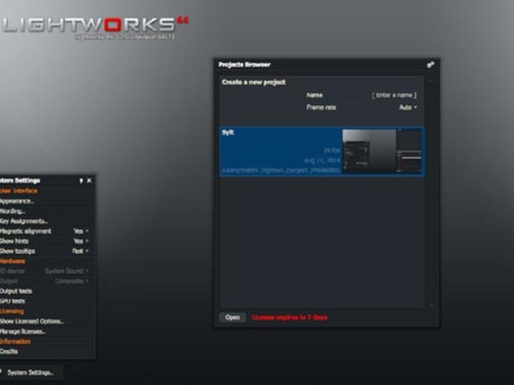Open the Credits entry
514x385 pixels.
[9, 352]
